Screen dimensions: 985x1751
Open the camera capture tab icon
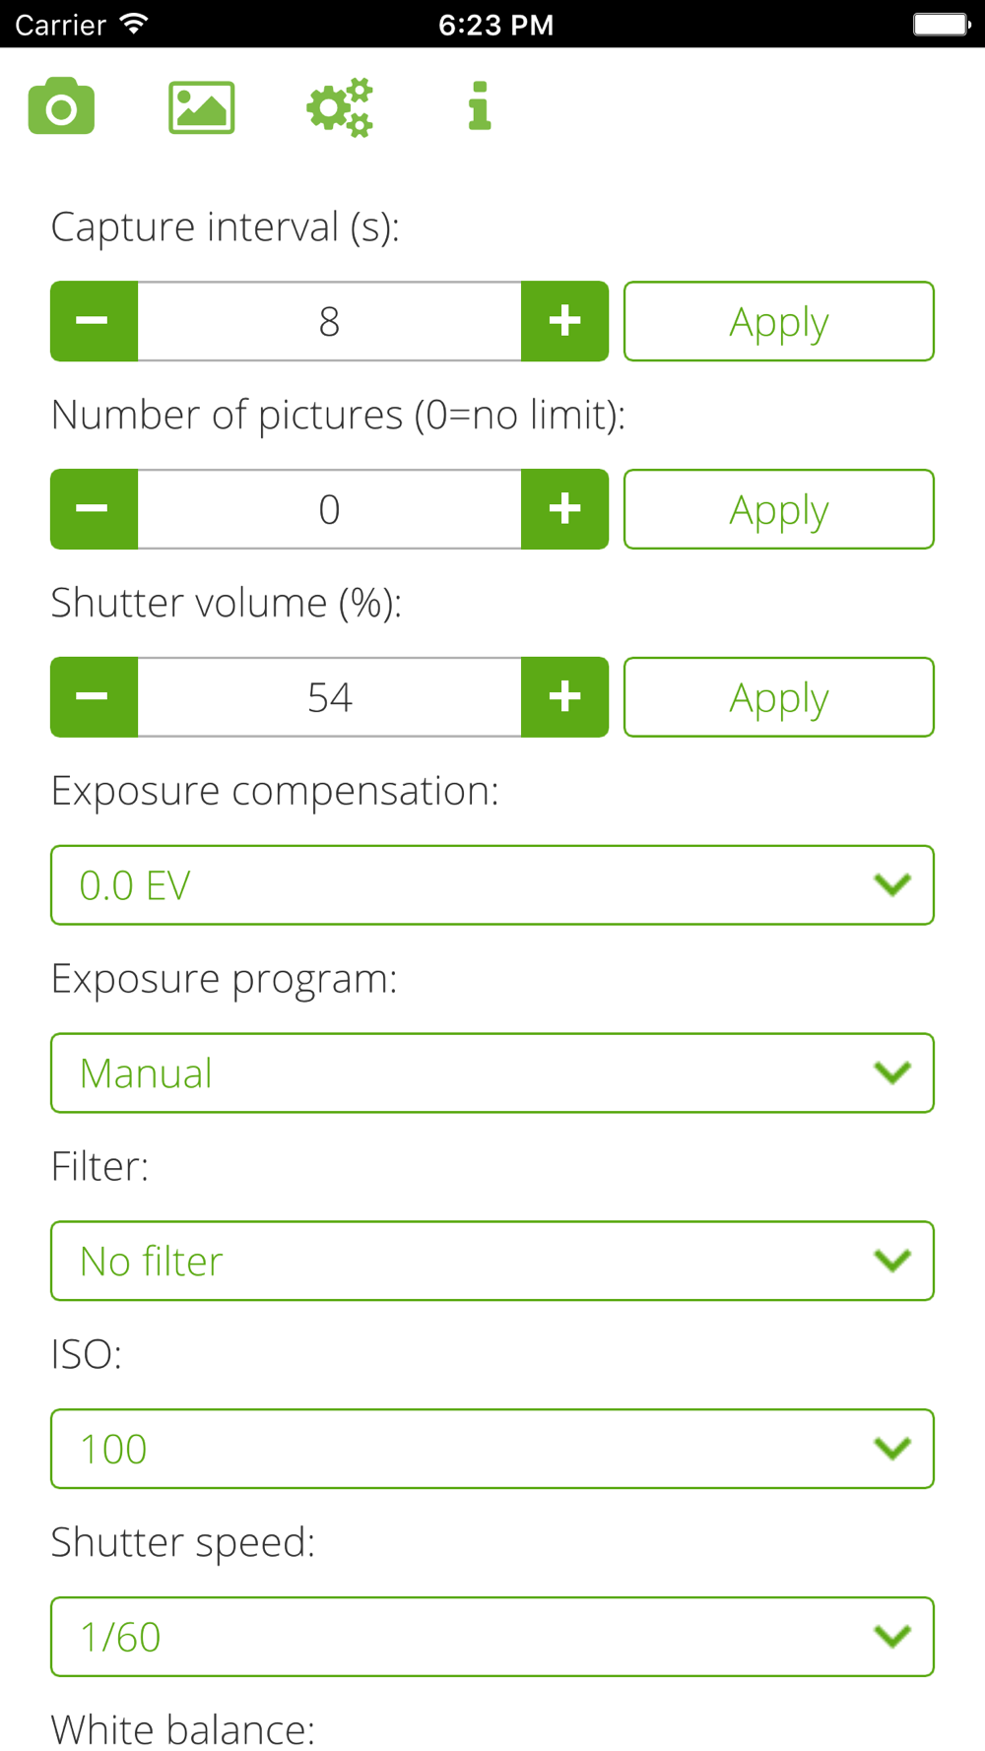tap(61, 106)
